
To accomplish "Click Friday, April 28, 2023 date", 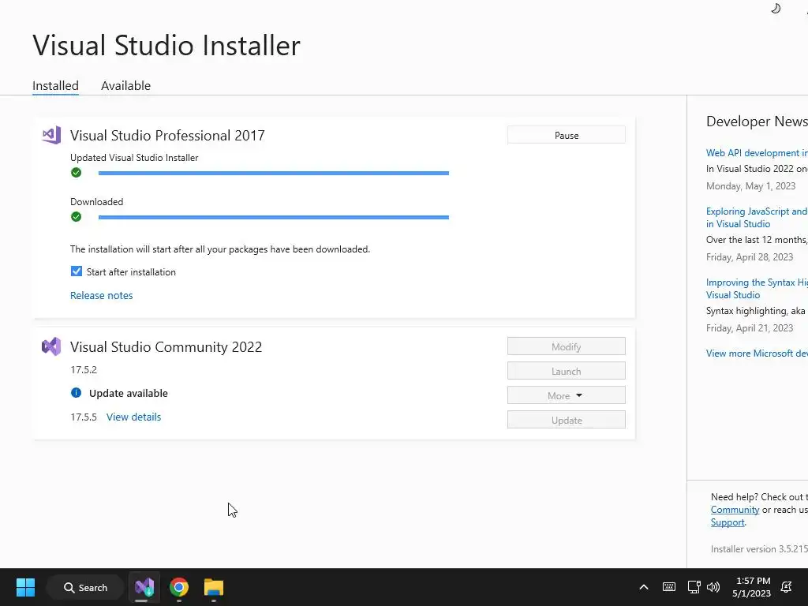I will tap(750, 257).
